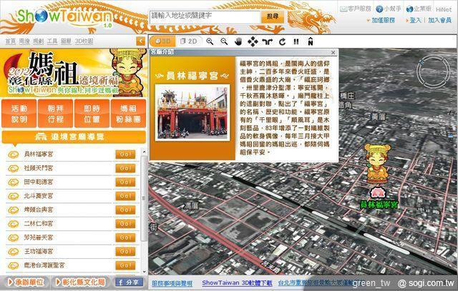
Task: Click 登入 login link
Action: 415,20
